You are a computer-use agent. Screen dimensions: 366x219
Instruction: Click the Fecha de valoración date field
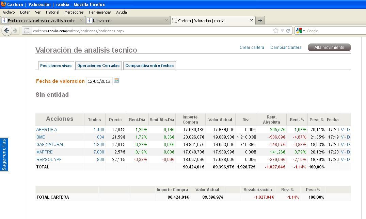99,81
